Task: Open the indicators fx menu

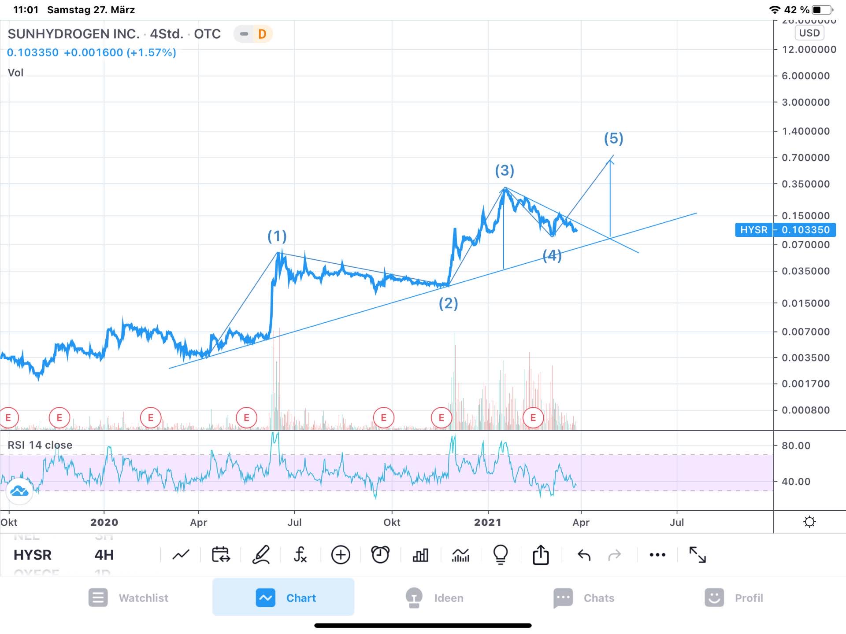Action: 300,555
